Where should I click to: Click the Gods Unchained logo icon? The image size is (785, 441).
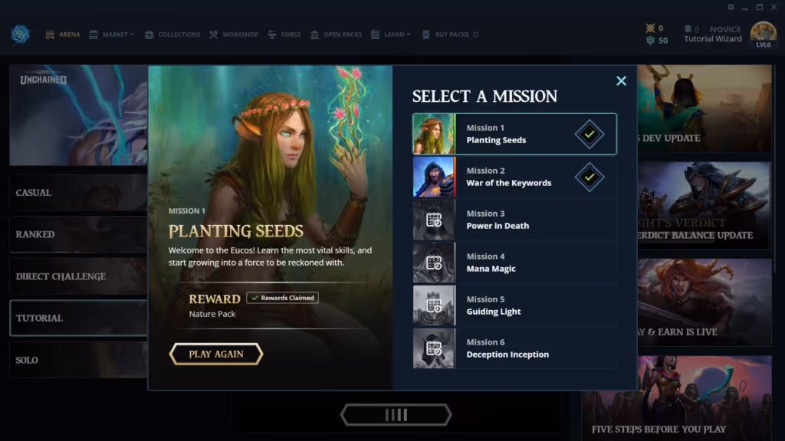coord(20,34)
